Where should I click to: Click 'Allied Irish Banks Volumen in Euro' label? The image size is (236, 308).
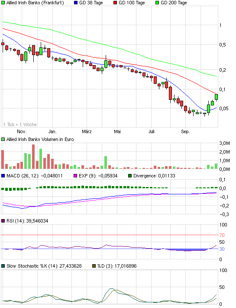click(x=40, y=139)
